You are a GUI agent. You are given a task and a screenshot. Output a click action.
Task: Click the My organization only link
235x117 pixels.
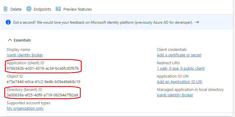[x=25, y=108]
